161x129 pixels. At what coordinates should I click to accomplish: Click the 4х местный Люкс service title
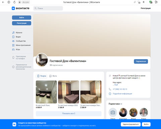click(x=43, y=105)
